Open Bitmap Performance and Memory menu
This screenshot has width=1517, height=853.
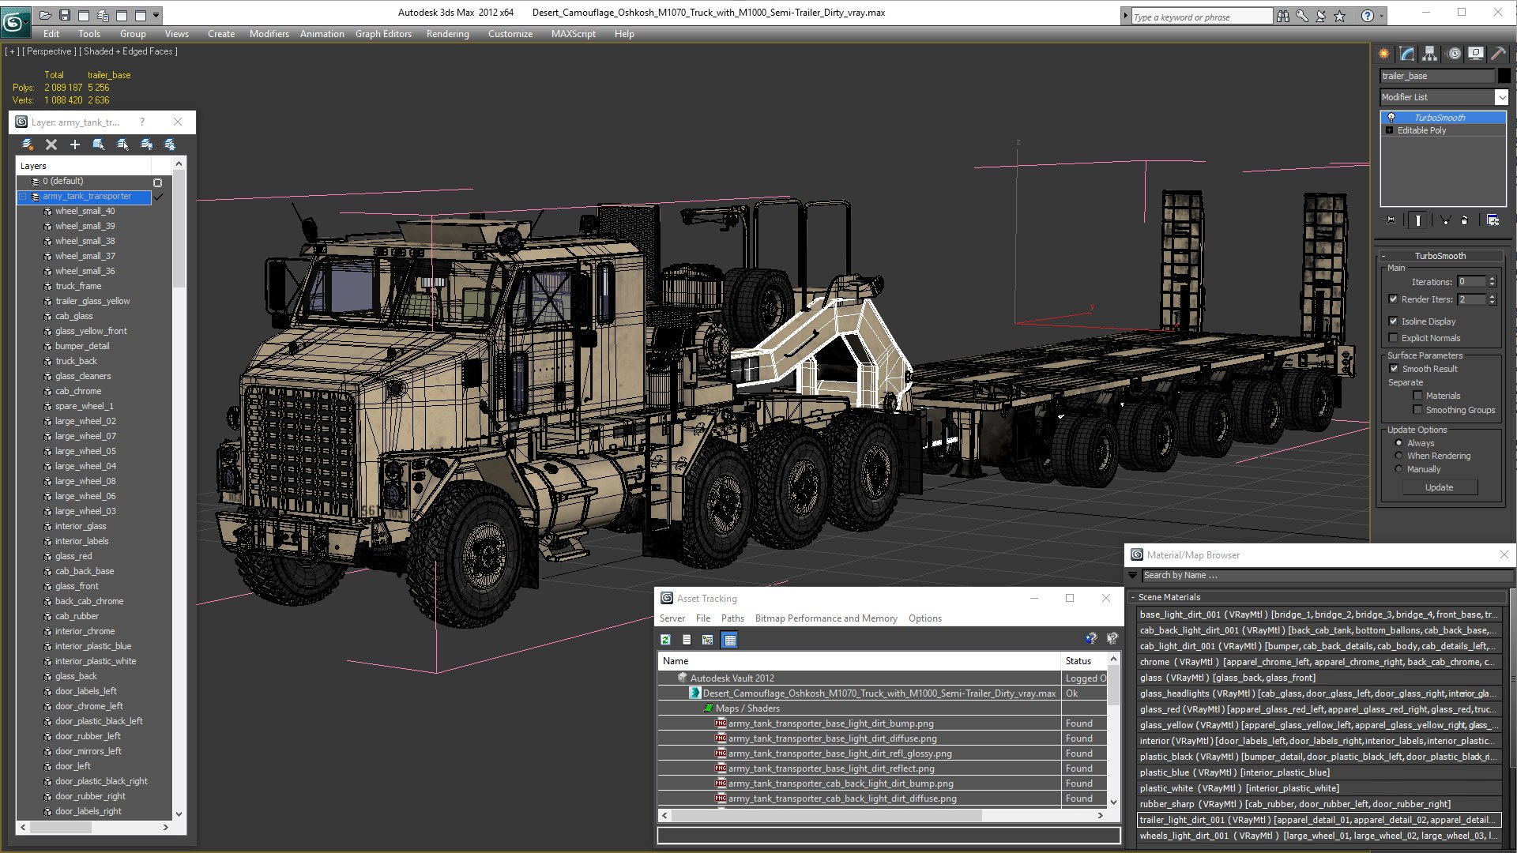pos(826,618)
